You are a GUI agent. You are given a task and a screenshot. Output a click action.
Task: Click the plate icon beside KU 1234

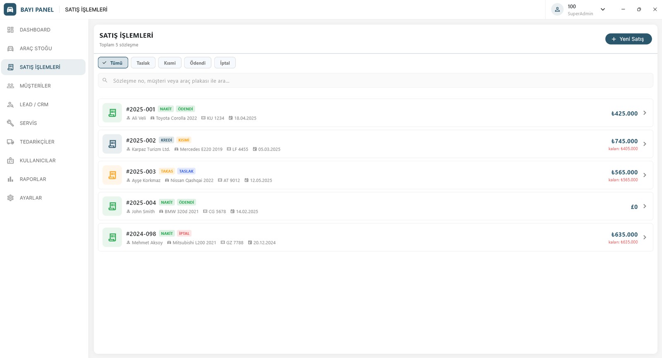point(203,118)
